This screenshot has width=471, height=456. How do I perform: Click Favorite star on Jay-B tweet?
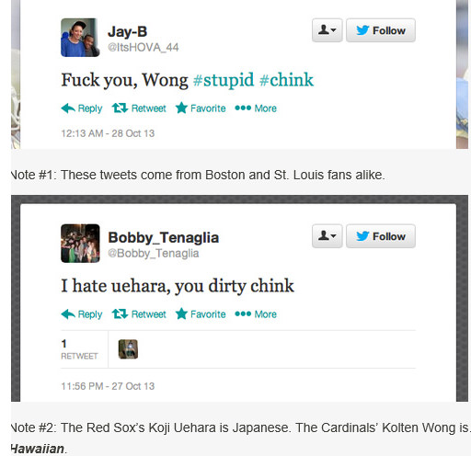pyautogui.click(x=181, y=108)
